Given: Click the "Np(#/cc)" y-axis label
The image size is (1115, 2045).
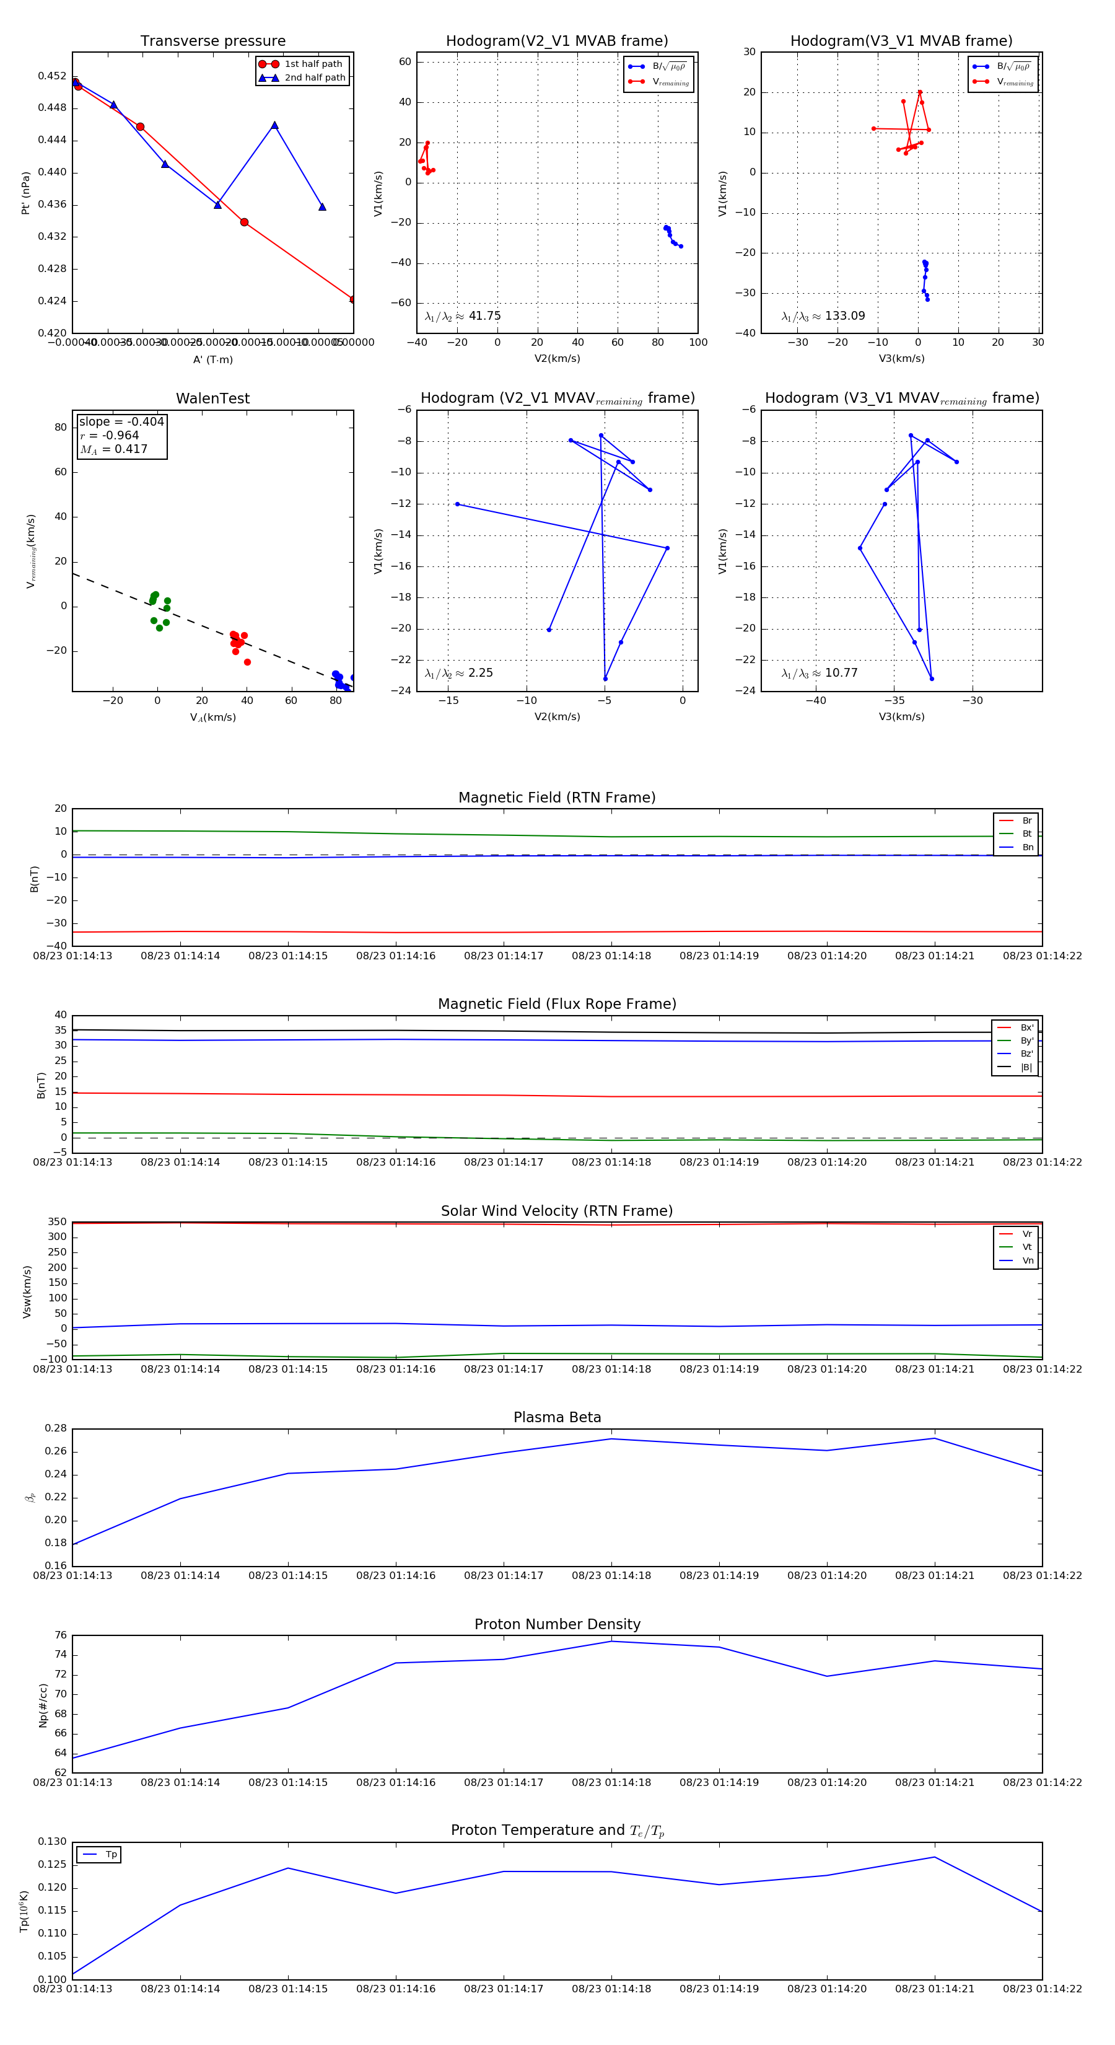Looking at the screenshot, I should pyautogui.click(x=43, y=1704).
